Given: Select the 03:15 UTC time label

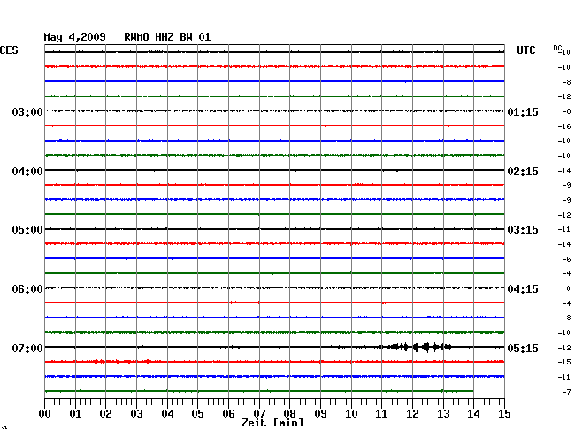Looking at the screenshot, I should (x=523, y=230).
